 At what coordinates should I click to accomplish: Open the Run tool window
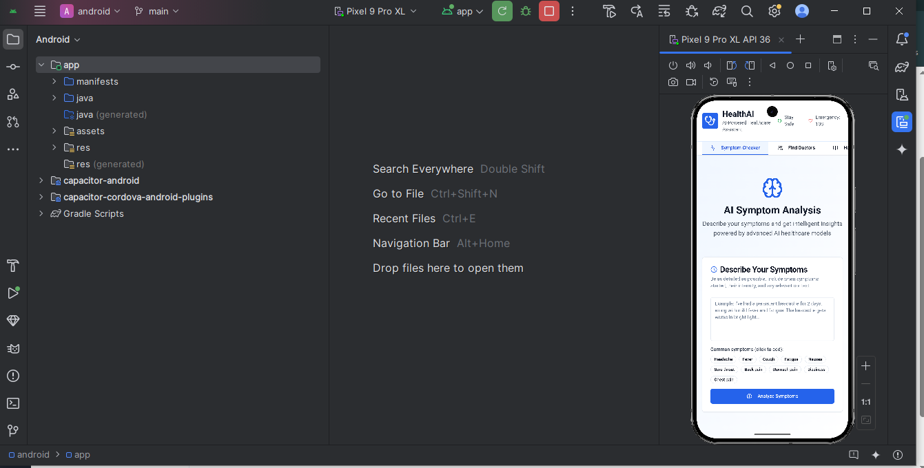(13, 293)
